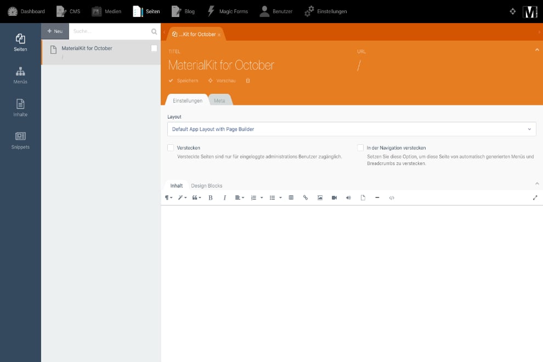Image resolution: width=543 pixels, height=362 pixels.
Task: Edit the URL field
Action: [x=446, y=65]
